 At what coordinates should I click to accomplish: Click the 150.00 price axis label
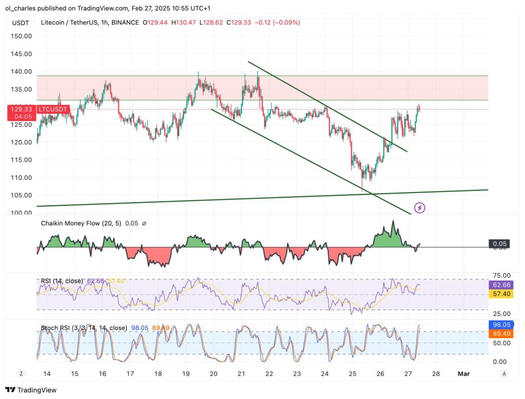pyautogui.click(x=22, y=36)
